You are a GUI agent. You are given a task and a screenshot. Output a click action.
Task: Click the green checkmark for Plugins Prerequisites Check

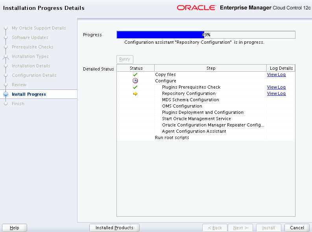point(135,87)
